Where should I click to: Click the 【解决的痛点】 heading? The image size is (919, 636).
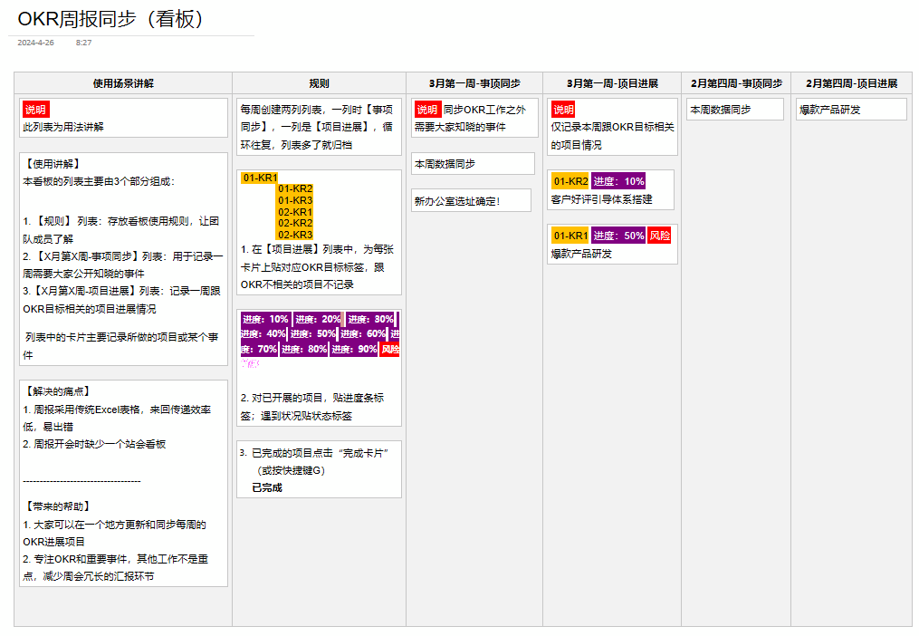(x=58, y=391)
